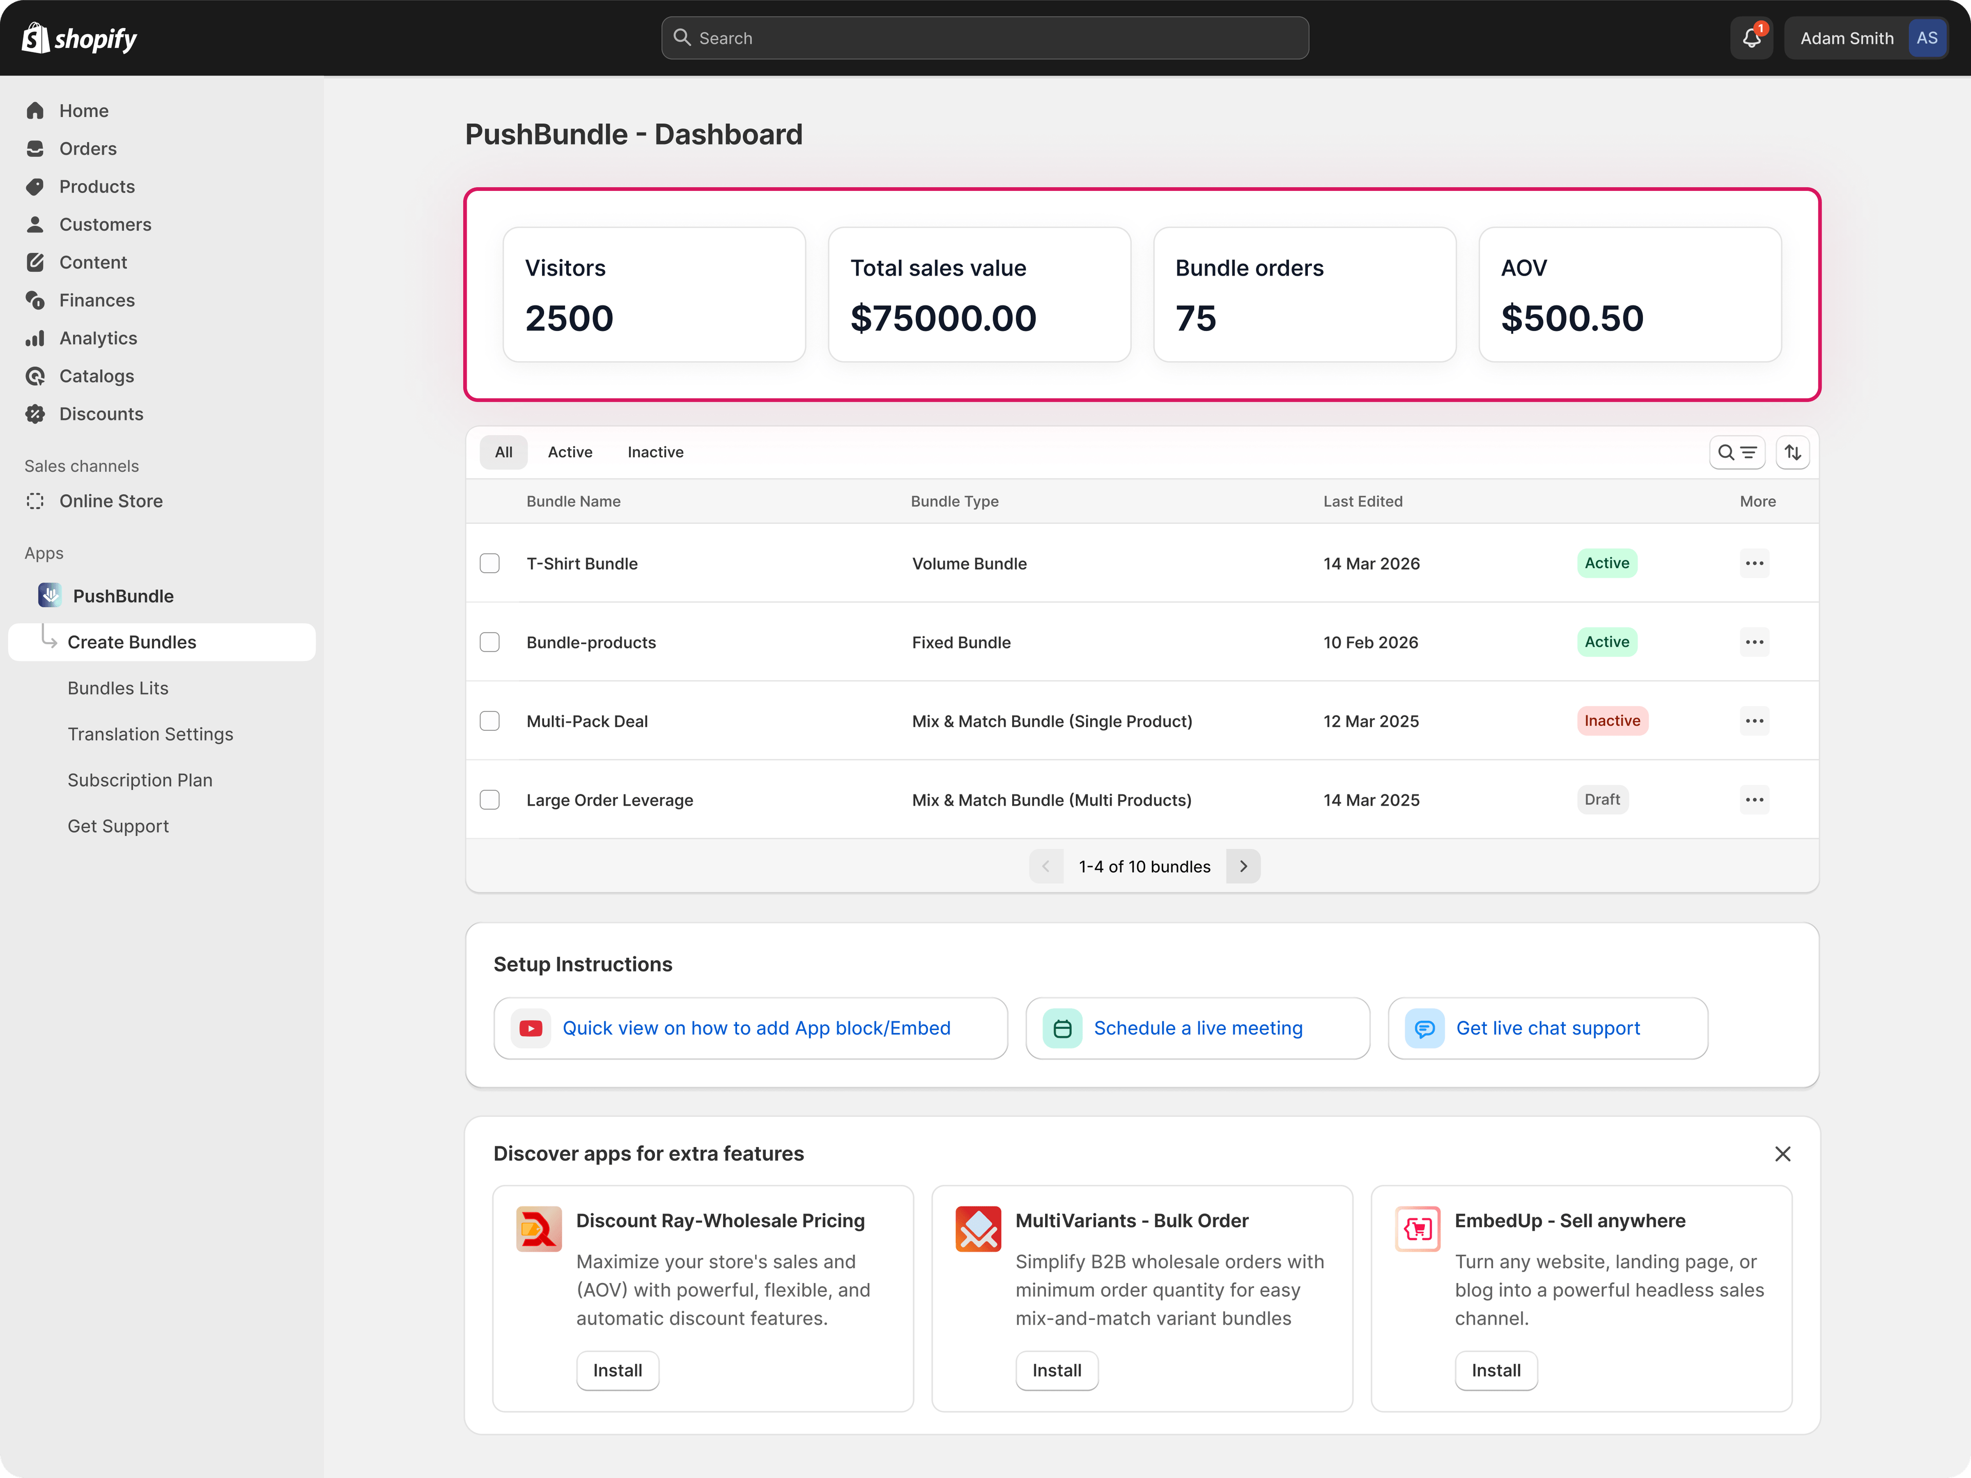Select the T-Shirt Bundle checkbox

click(x=490, y=563)
